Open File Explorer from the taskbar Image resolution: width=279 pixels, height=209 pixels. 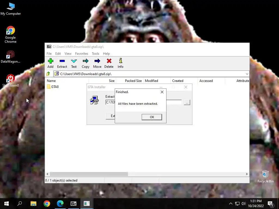pyautogui.click(x=33, y=204)
